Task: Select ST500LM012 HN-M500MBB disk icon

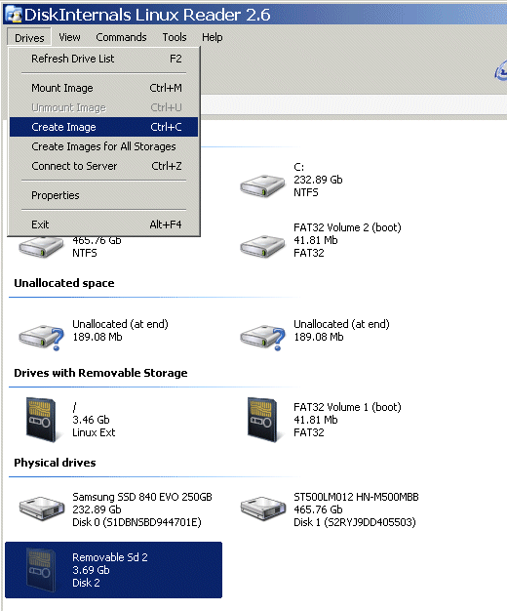Action: click(x=263, y=508)
